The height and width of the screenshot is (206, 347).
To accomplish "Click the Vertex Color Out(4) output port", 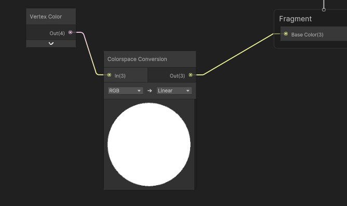I will (x=70, y=32).
